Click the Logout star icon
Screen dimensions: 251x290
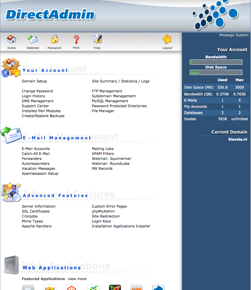(167, 40)
